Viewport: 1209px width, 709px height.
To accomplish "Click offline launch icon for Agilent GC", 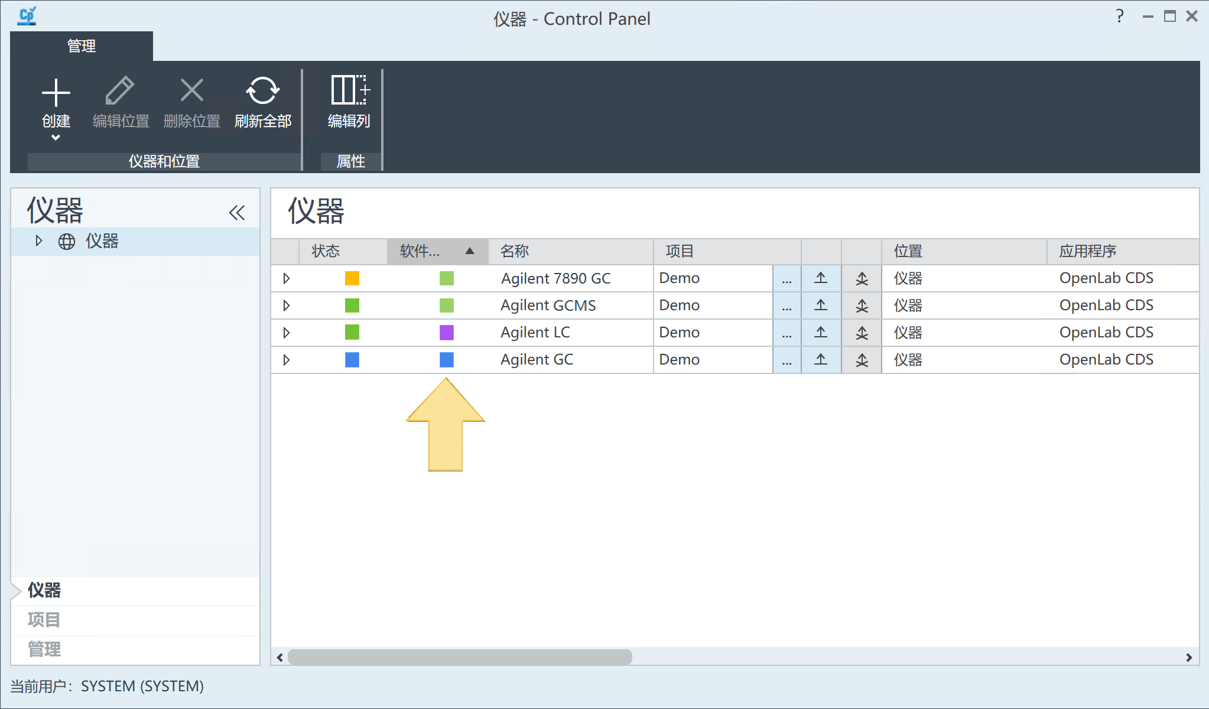I will tap(862, 360).
